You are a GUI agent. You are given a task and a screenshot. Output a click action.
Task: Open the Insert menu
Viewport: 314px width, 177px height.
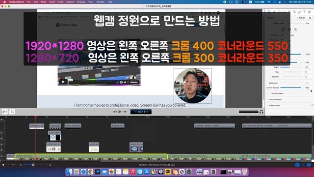[x=52, y=2]
